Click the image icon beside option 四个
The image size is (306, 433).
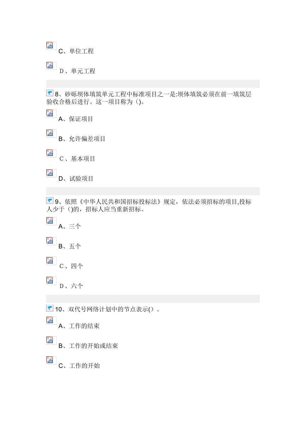coord(51,261)
